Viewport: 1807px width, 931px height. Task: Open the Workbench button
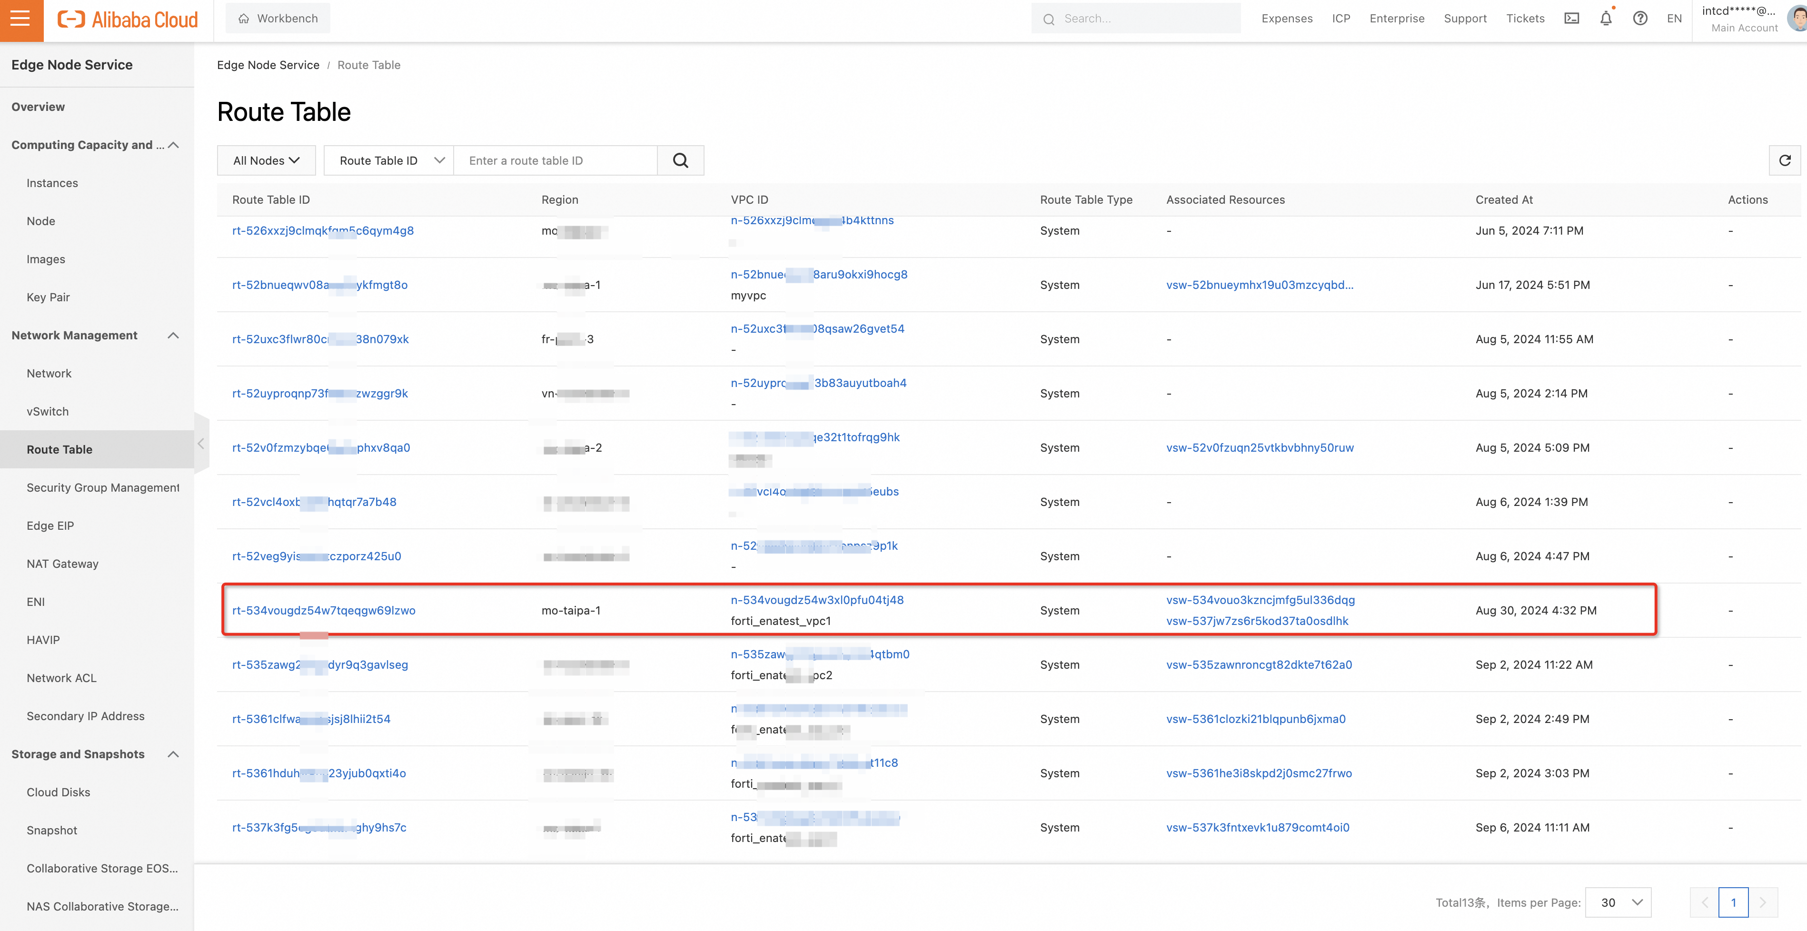(x=278, y=18)
